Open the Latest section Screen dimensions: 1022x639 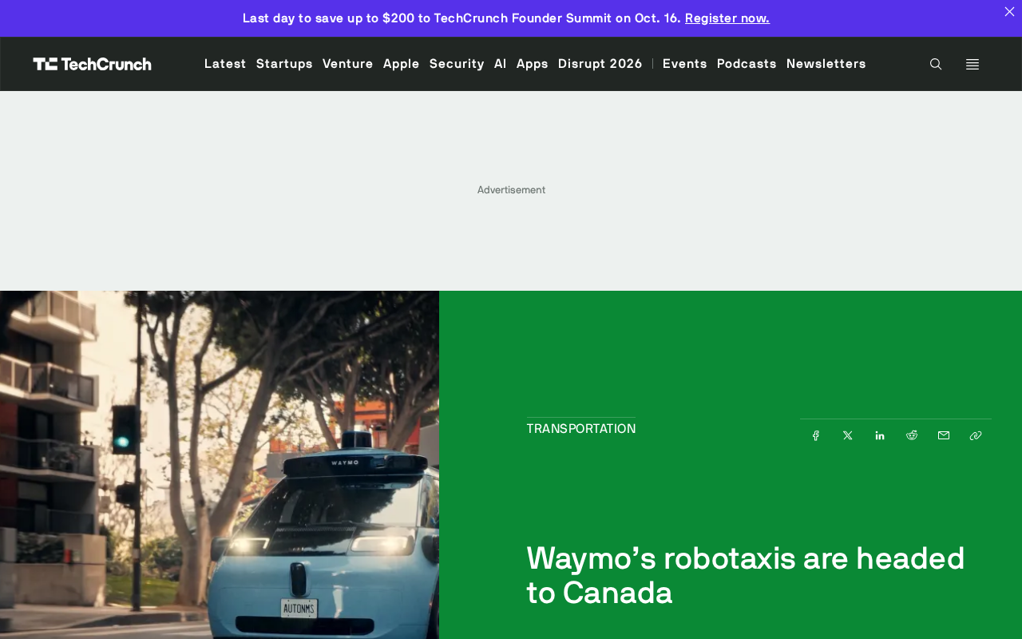pyautogui.click(x=225, y=63)
